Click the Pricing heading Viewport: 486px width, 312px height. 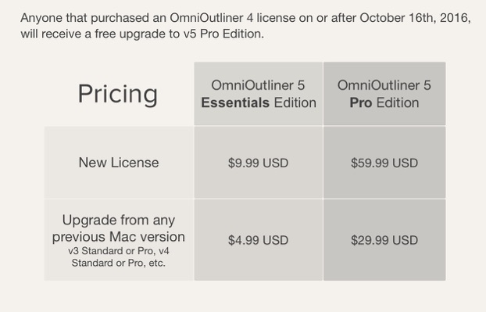click(118, 94)
